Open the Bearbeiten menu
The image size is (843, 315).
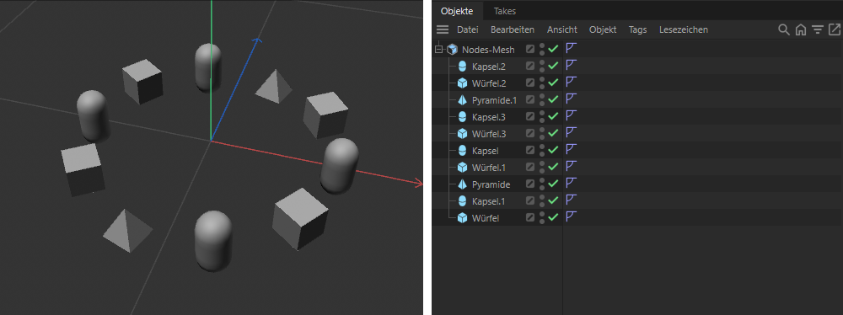coord(513,29)
